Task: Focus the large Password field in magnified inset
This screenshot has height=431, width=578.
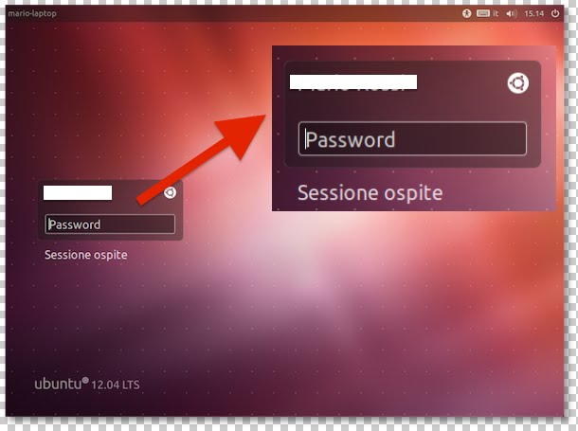Action: (412, 139)
